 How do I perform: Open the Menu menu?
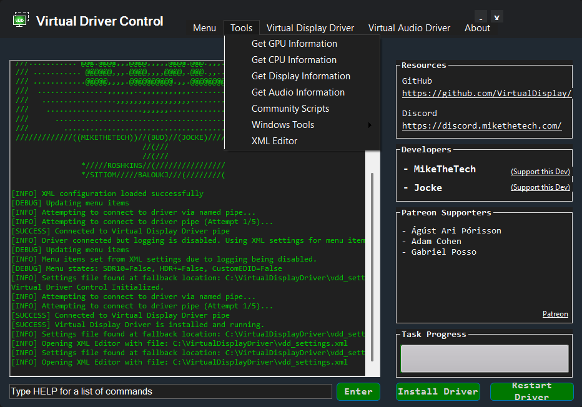(x=205, y=28)
